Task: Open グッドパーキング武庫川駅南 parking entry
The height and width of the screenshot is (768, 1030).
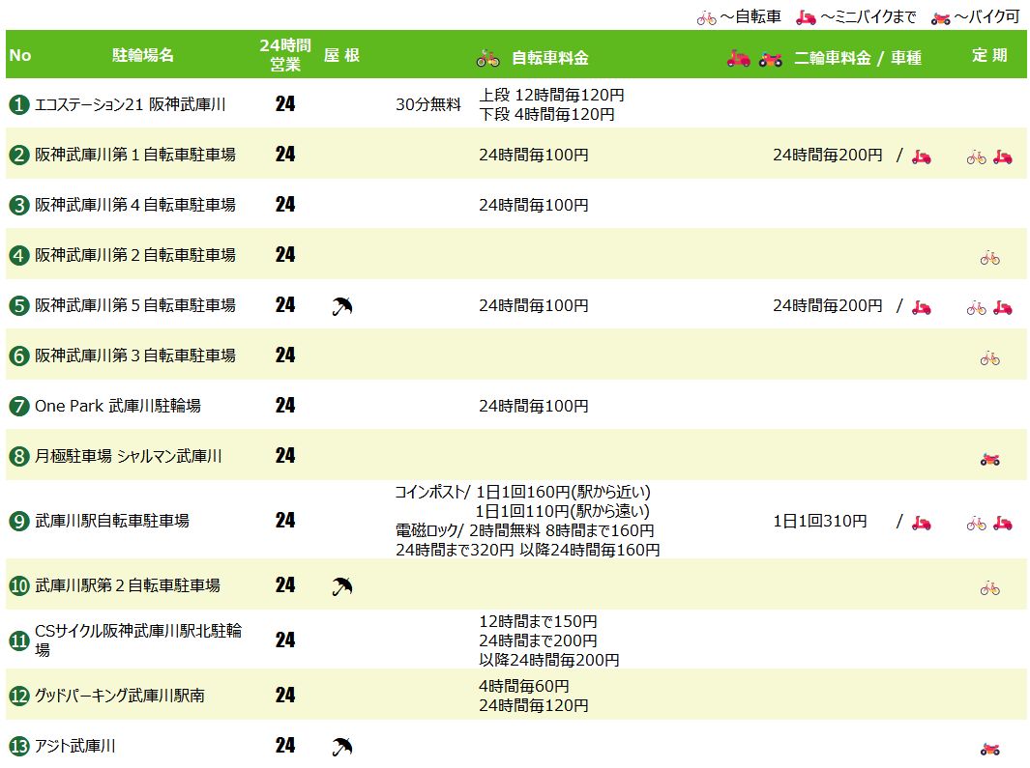Action: pyautogui.click(x=119, y=696)
